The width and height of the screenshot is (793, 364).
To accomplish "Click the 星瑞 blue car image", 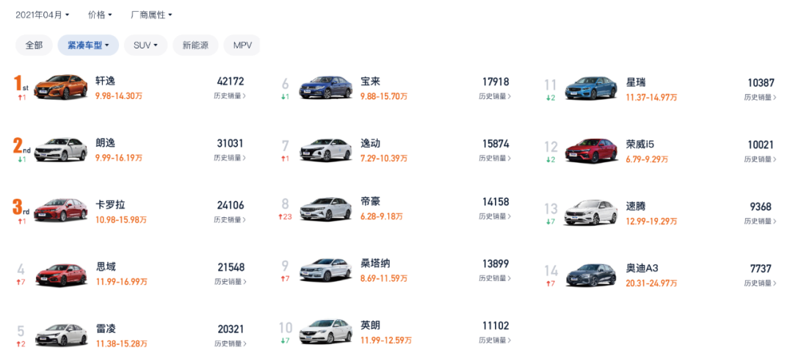I will (x=590, y=88).
